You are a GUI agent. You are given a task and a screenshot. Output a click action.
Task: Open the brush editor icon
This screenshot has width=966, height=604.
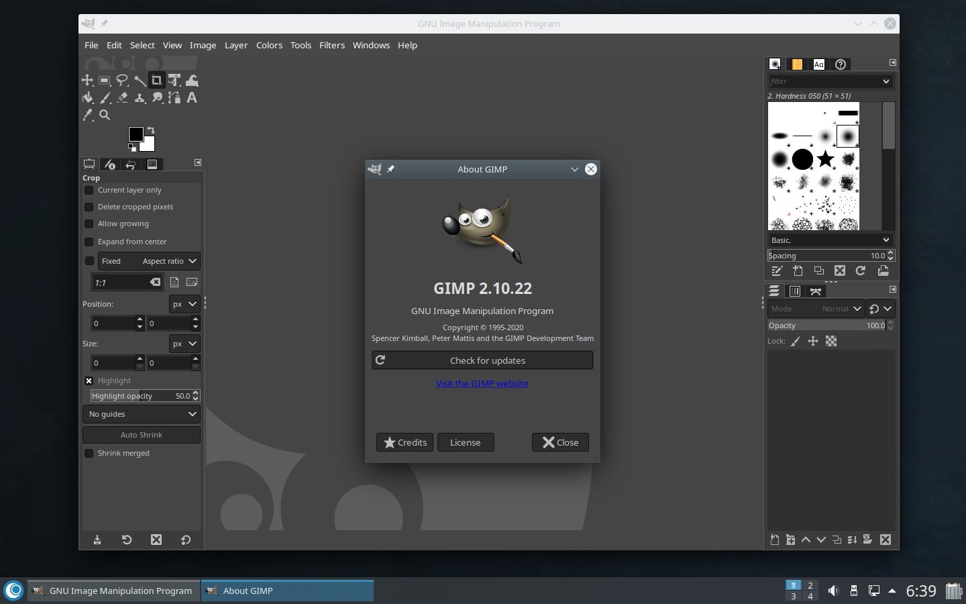[x=777, y=271]
